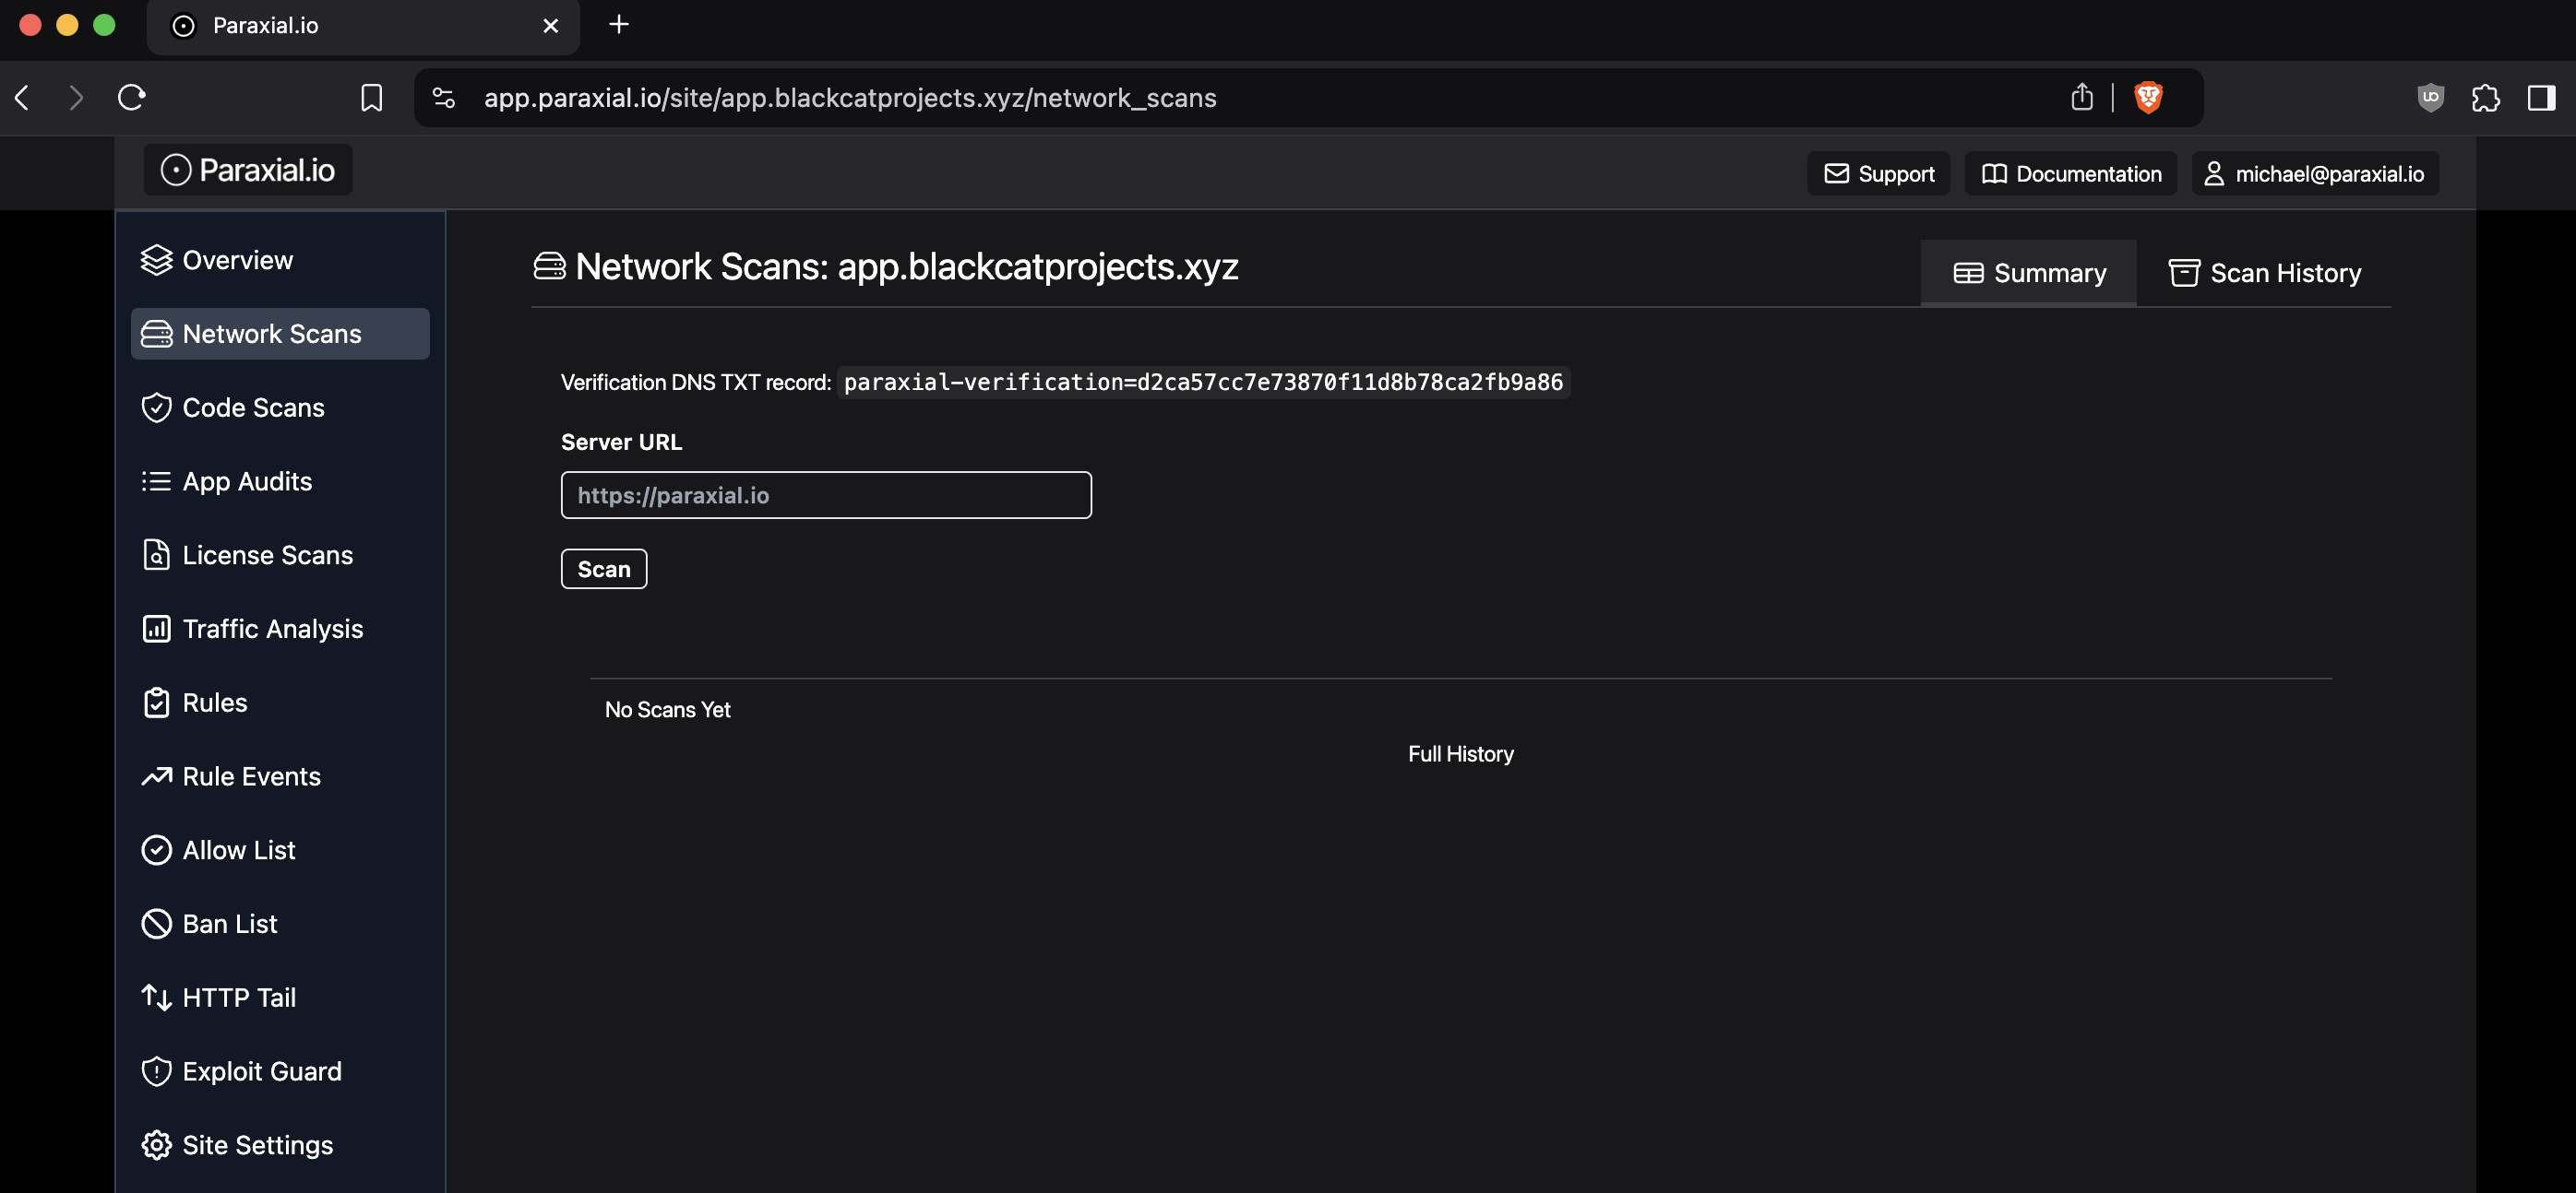Select the paraxial-verification DNS TXT record code
This screenshot has height=1193, width=2576.
coord(1203,382)
